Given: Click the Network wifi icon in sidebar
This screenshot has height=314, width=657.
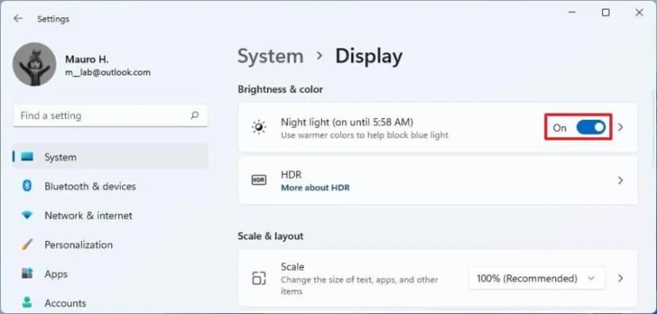Looking at the screenshot, I should tap(27, 216).
